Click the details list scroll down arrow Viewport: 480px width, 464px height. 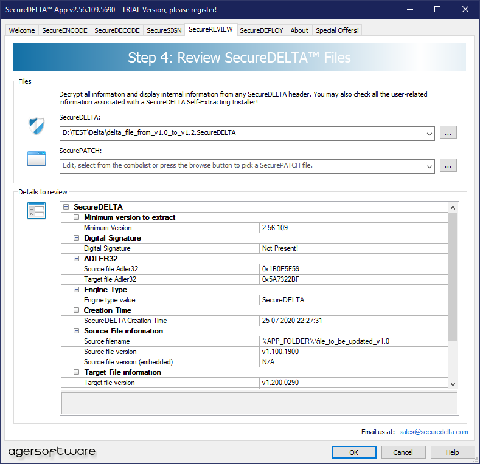point(453,384)
